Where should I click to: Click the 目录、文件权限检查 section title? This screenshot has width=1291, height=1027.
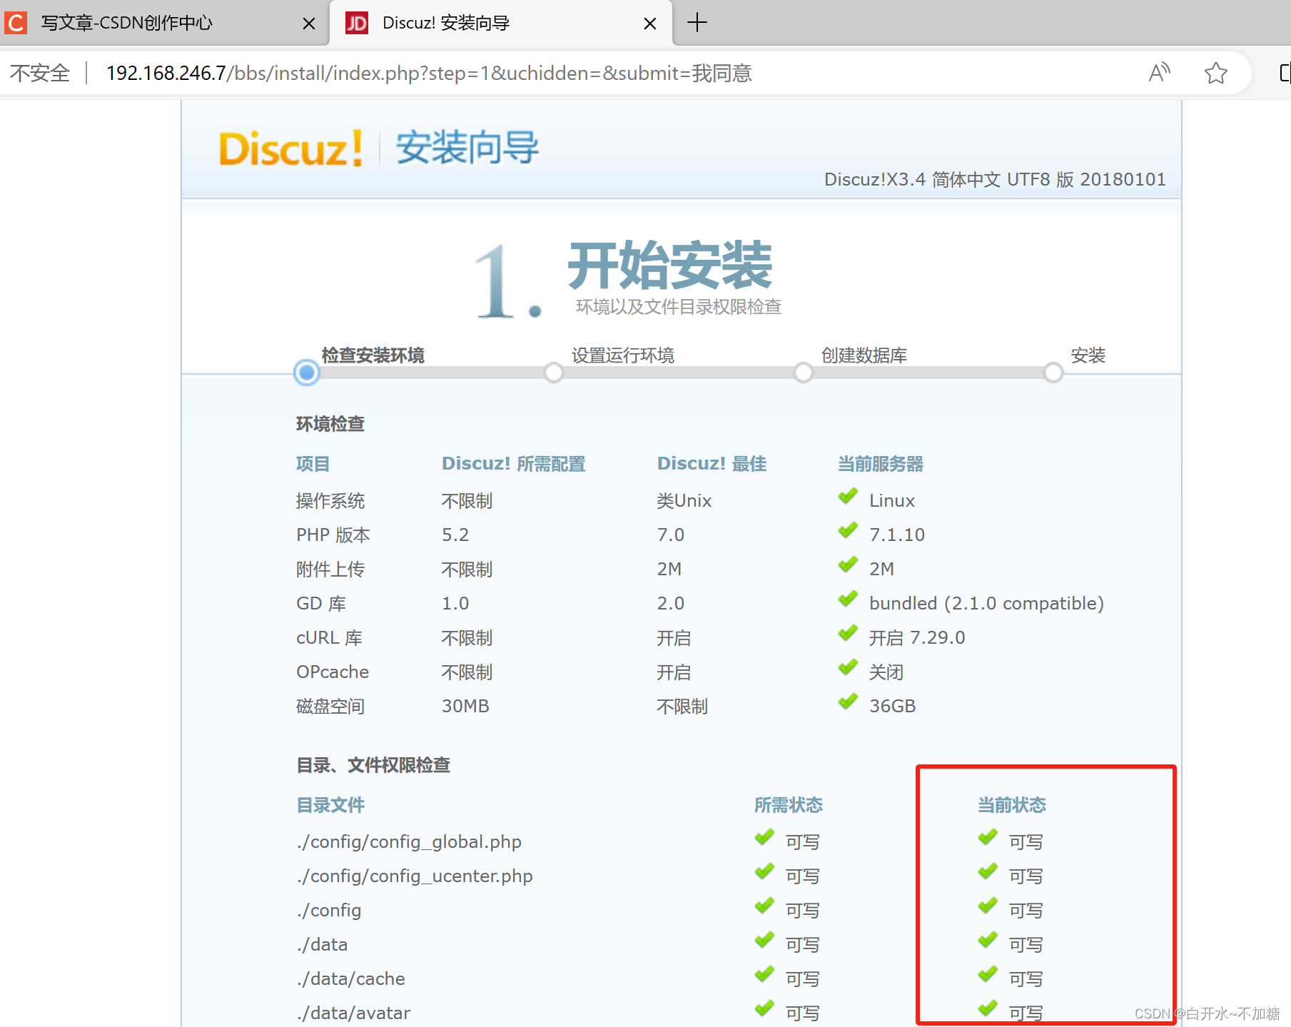tap(373, 765)
